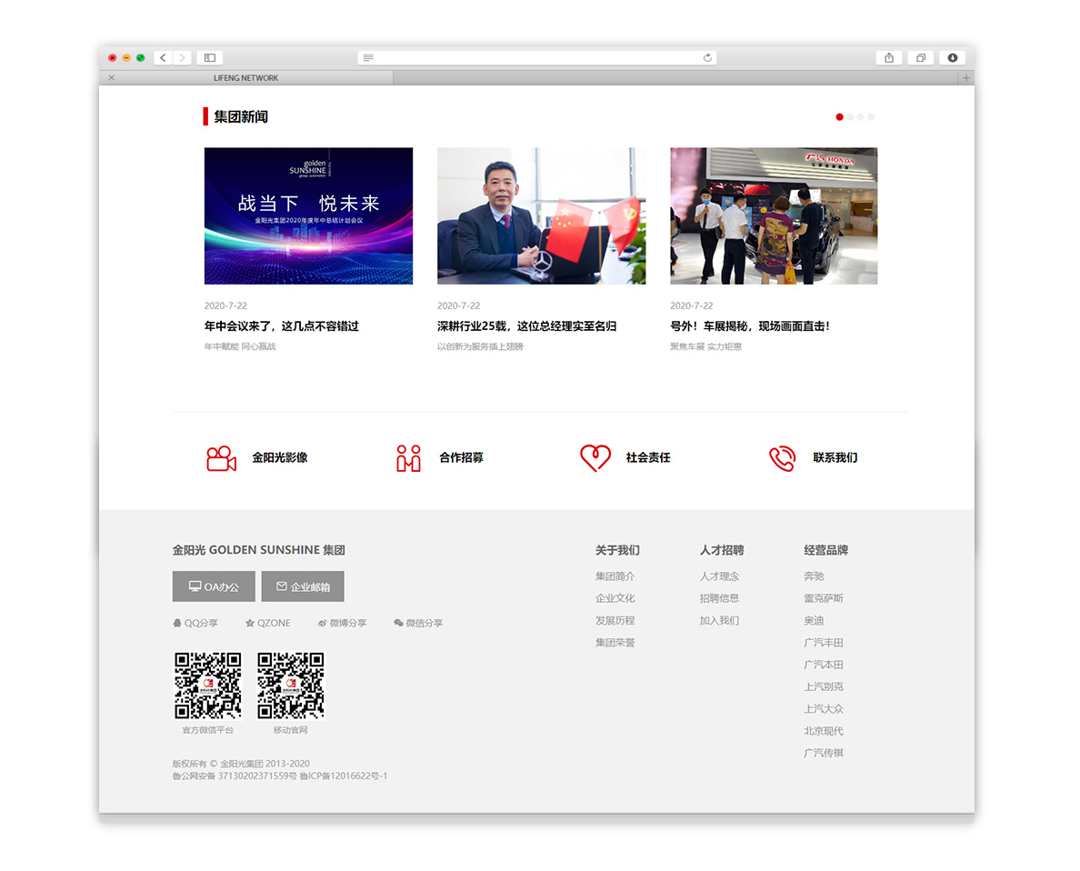Image resolution: width=1080 pixels, height=871 pixels.
Task: Open article 深耕行业25载，这位总经理实至名归
Action: [526, 325]
